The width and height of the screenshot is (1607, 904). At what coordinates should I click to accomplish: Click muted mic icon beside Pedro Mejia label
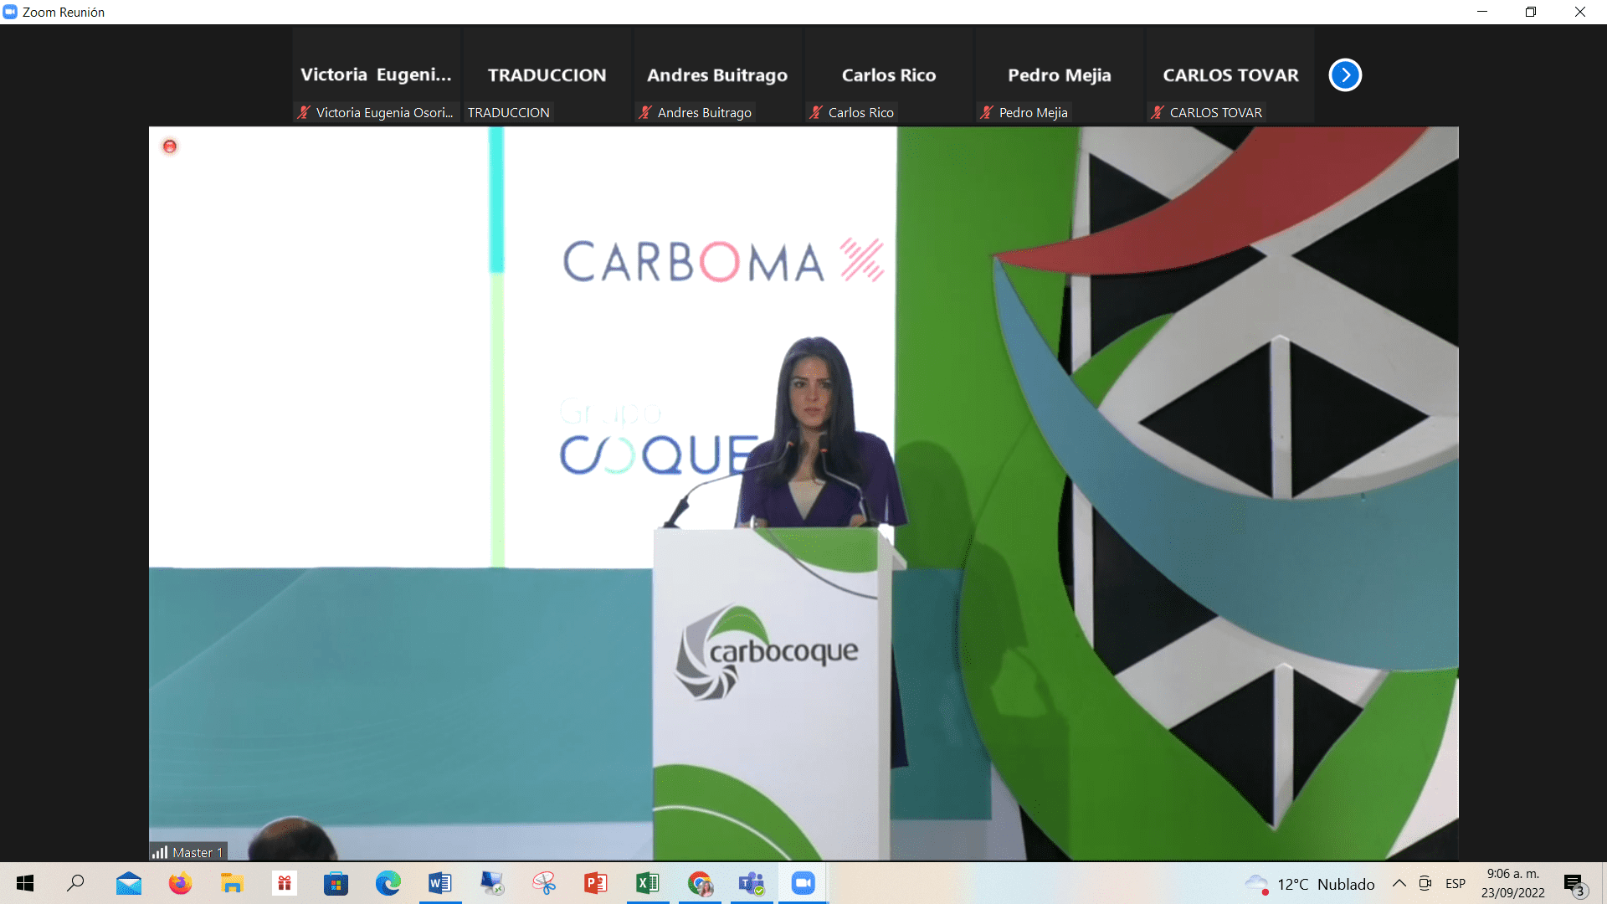coord(987,112)
